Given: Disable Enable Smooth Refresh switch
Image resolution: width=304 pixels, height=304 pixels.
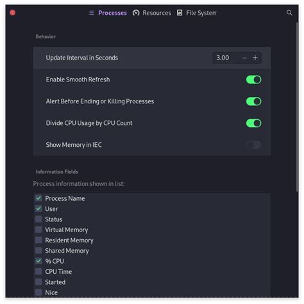Looking at the screenshot, I should [253, 80].
